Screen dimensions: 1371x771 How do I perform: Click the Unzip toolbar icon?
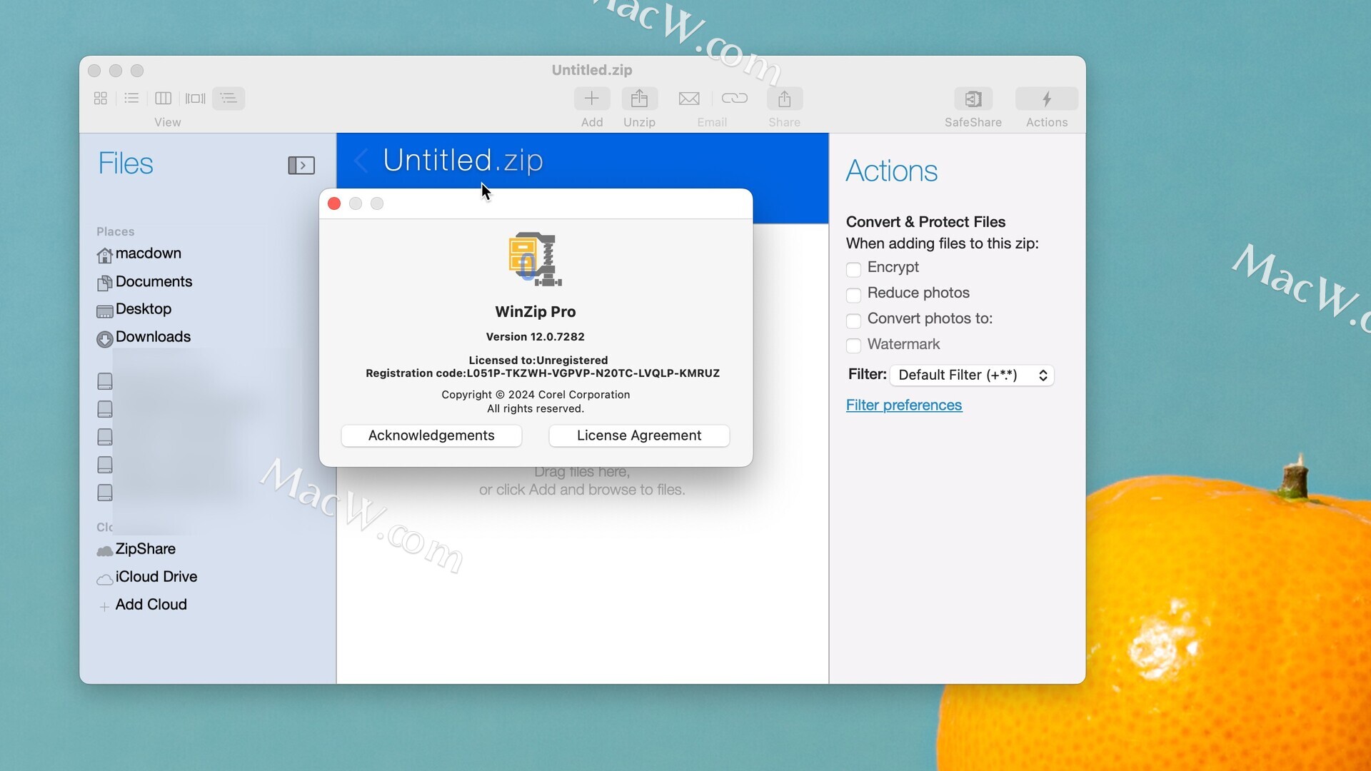pos(639,99)
